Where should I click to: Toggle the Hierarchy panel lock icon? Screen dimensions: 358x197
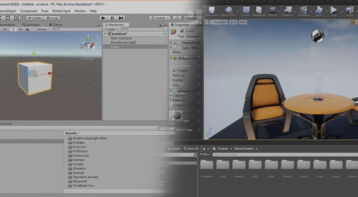tap(160, 25)
